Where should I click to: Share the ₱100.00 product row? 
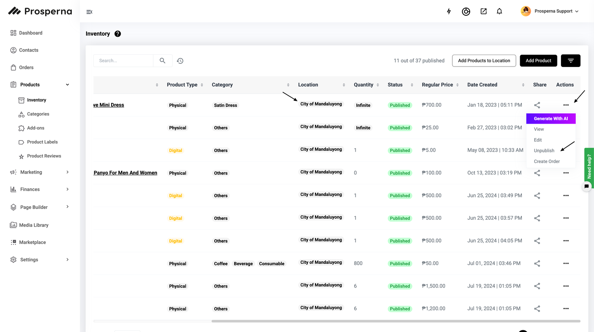click(x=537, y=173)
